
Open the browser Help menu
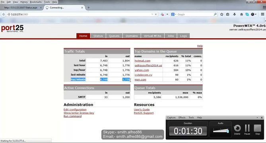click(54, 2)
